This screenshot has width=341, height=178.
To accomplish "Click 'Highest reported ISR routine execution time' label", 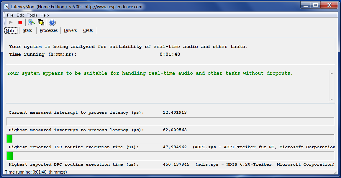I will click(74, 147).
